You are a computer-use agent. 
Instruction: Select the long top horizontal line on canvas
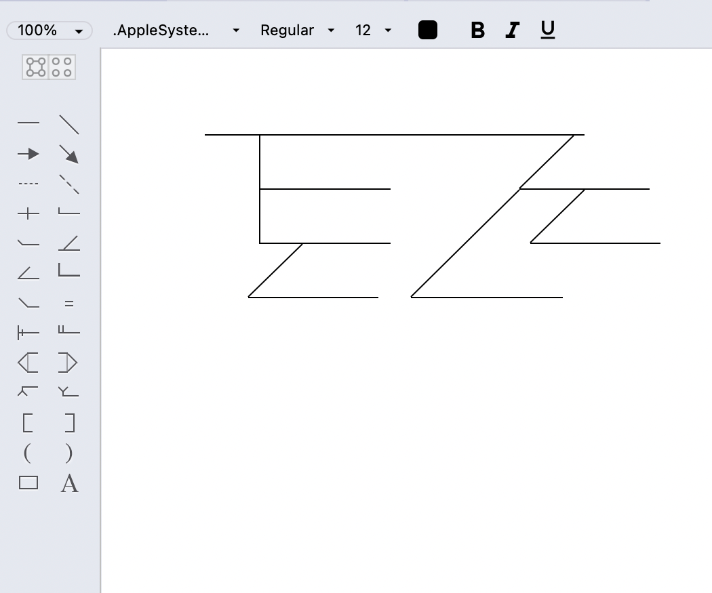pos(394,135)
